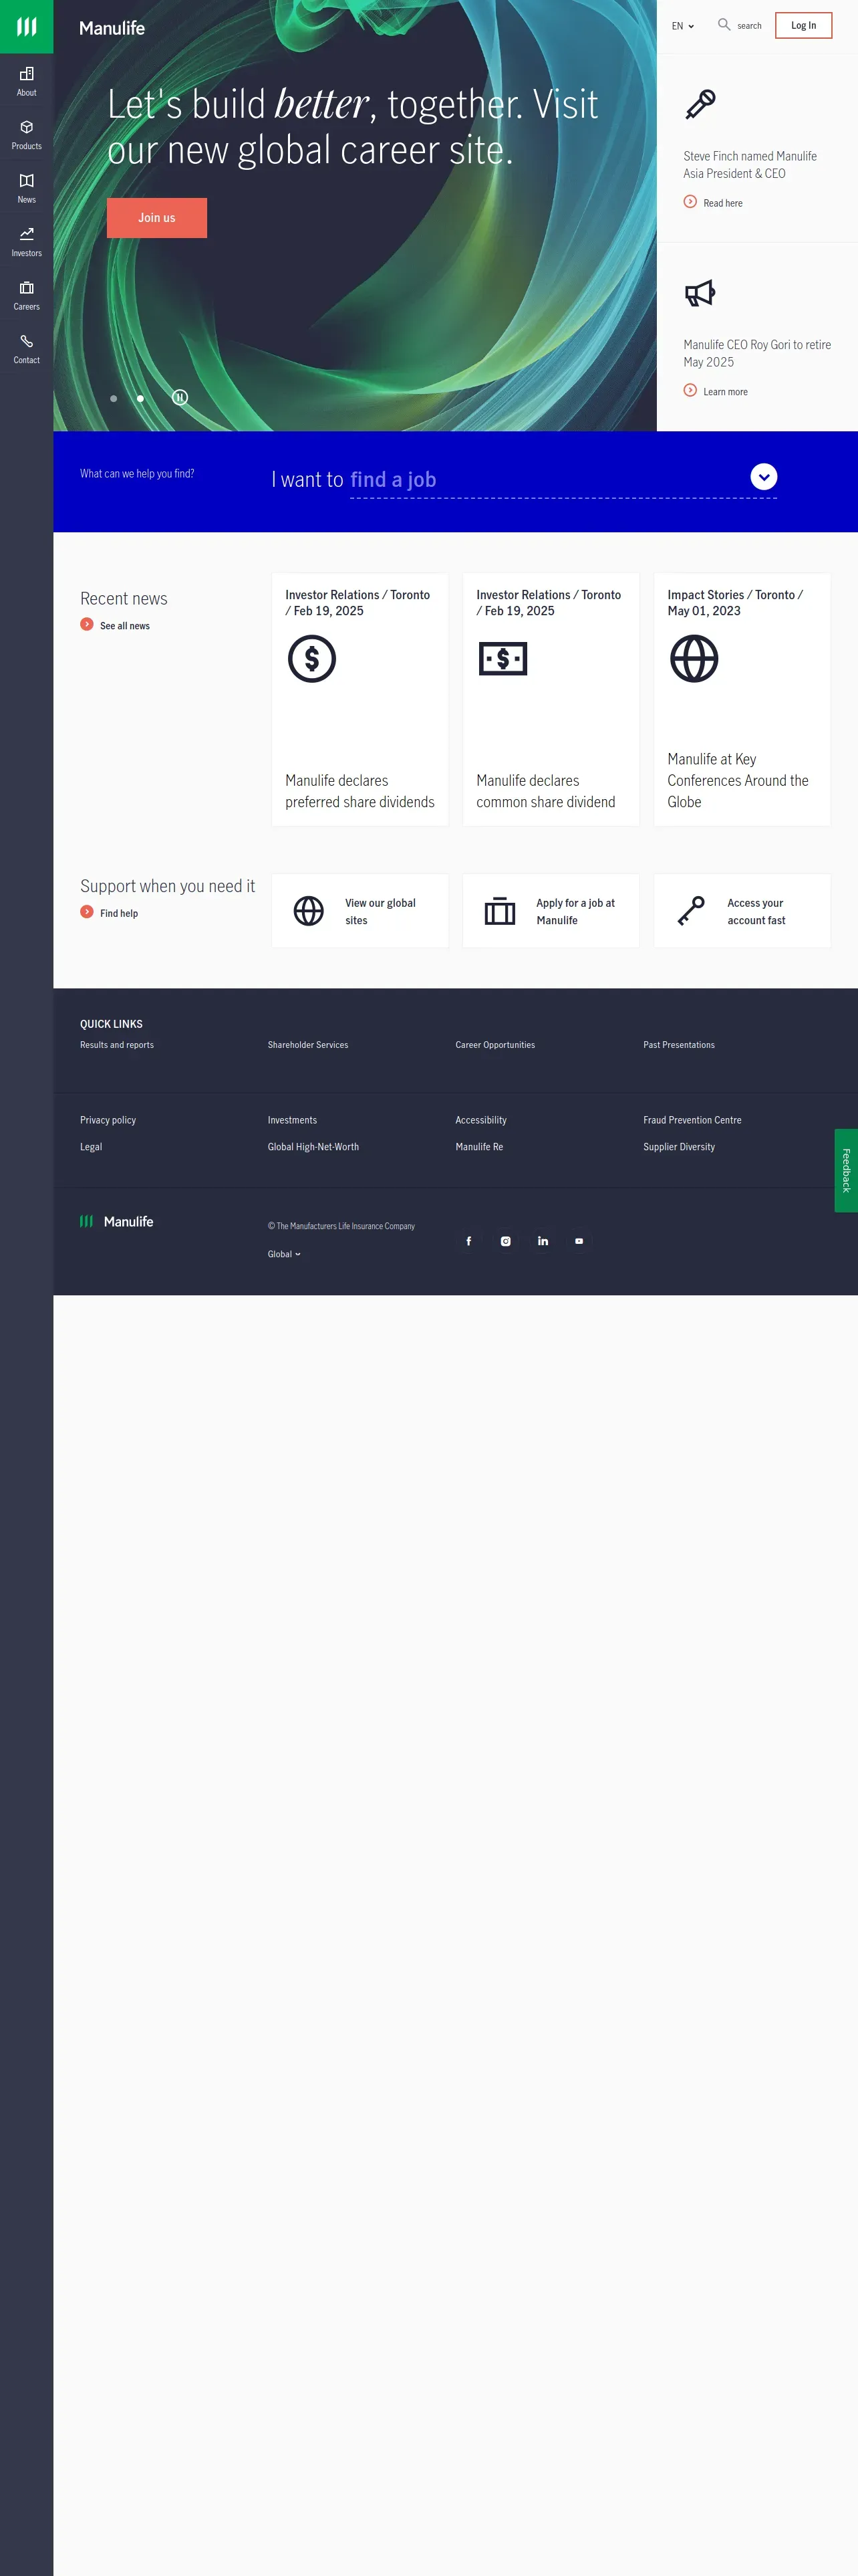This screenshot has height=2576, width=858.
Task: Click the globe icon beside View our global sites
Action: click(309, 911)
